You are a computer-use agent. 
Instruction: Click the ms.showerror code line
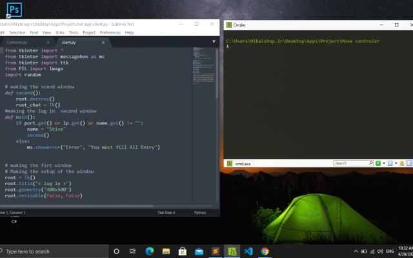(x=94, y=148)
